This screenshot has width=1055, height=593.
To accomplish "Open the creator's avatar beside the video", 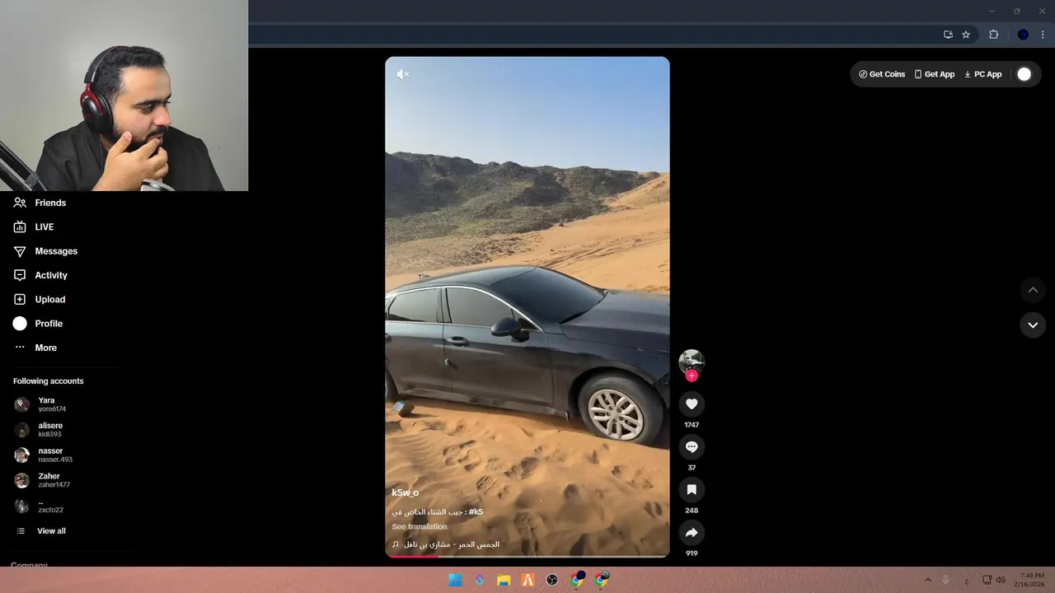I will (x=692, y=361).
